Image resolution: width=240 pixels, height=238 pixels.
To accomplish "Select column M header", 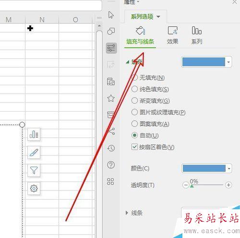I will pos(9,20).
